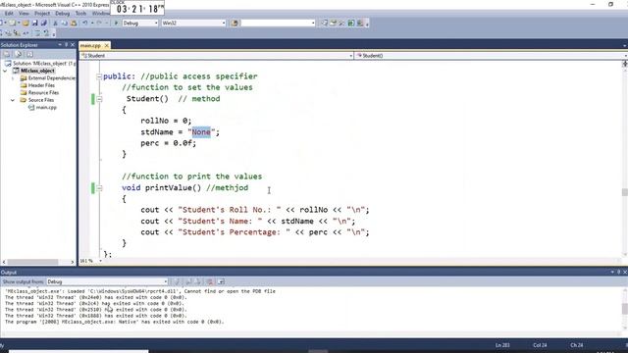The height and width of the screenshot is (353, 628).
Task: Click the View Code icon in Solution Explorer toolbar
Action: click(30, 54)
